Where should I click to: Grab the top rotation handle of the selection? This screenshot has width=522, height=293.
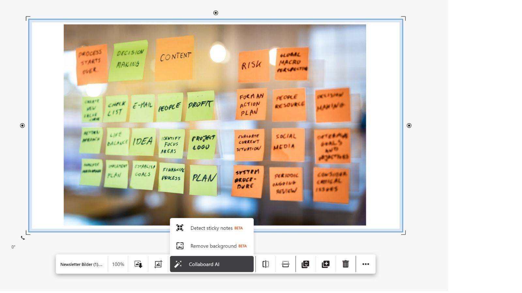[x=215, y=13]
